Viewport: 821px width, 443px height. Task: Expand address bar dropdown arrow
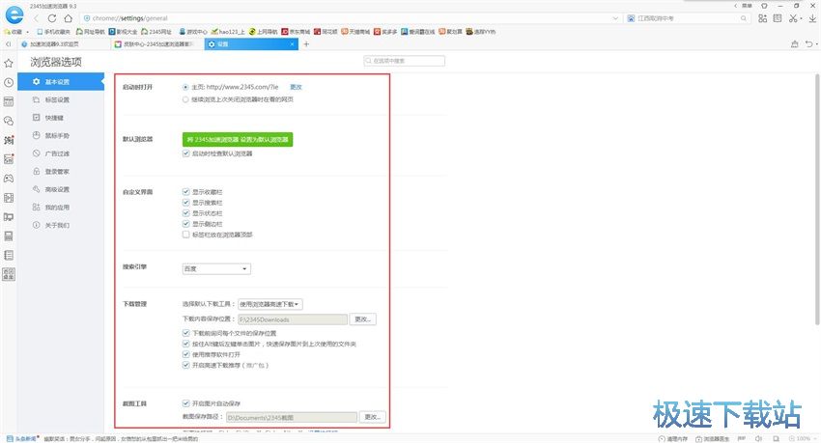615,18
